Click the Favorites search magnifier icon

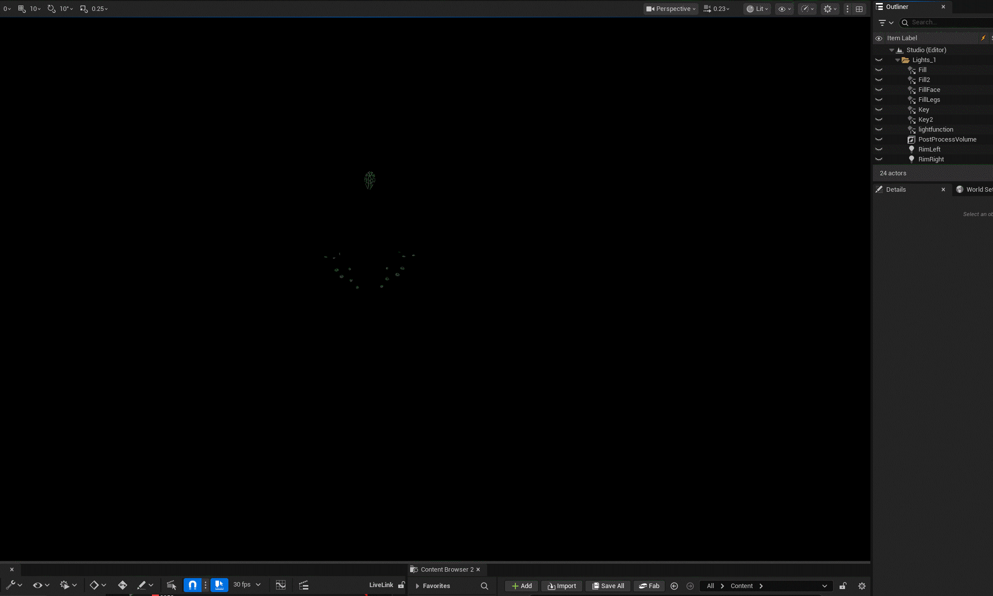(x=485, y=586)
